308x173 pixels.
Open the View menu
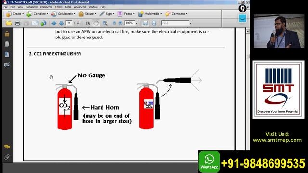click(20, 7)
